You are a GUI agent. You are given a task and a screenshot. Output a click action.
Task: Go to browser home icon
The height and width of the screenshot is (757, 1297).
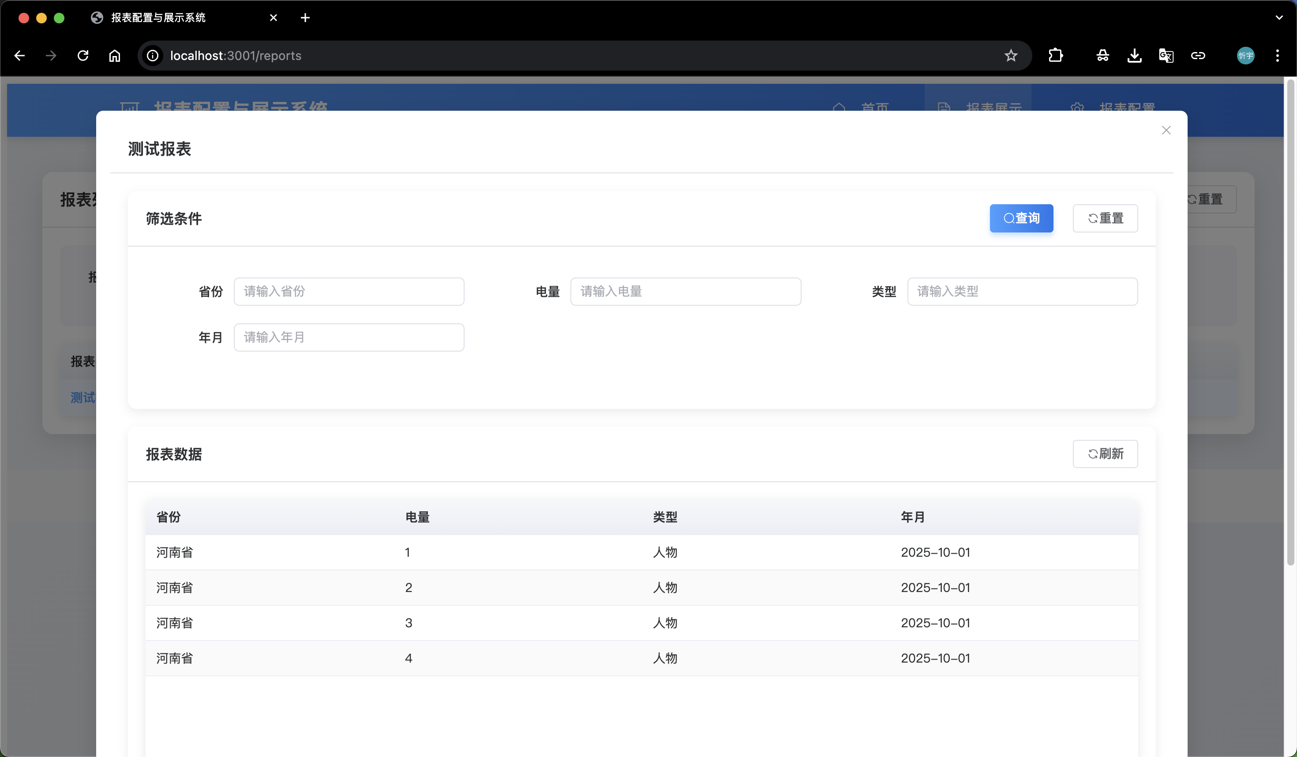coord(115,56)
